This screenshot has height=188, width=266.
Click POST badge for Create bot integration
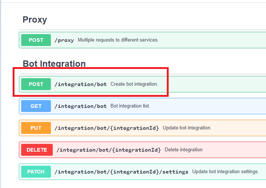point(36,84)
